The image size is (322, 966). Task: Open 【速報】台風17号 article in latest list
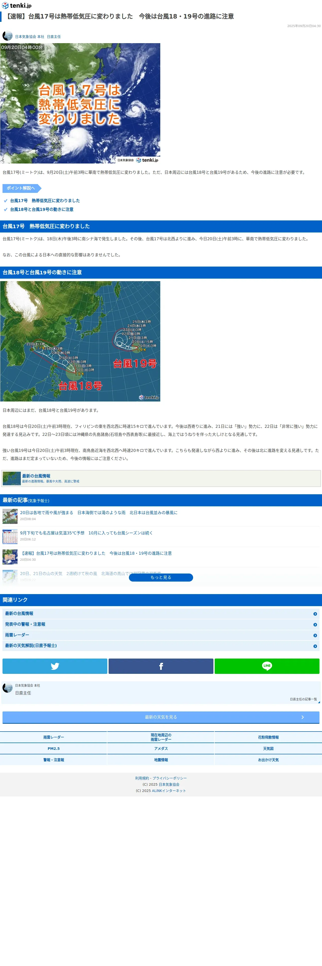pos(96,553)
